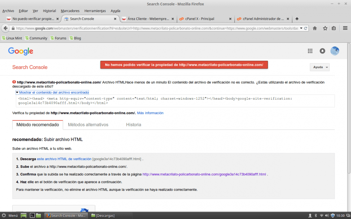
Task: Open the google3a14c73b4090afff.html confirmation URL link
Action: (204, 174)
